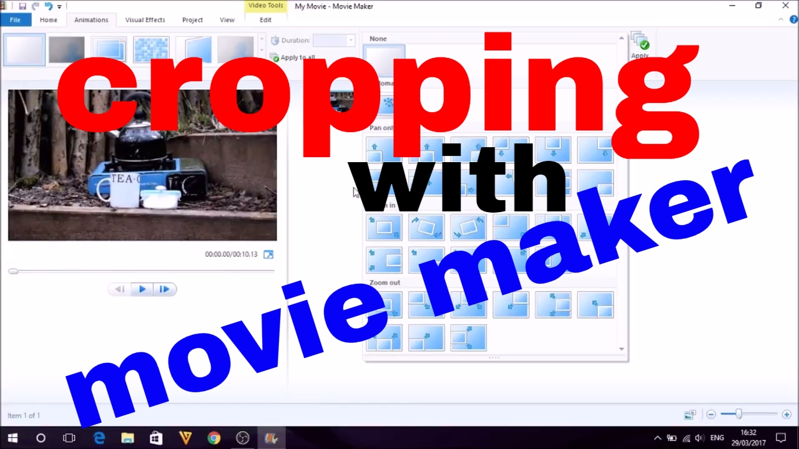Image resolution: width=799 pixels, height=449 pixels.
Task: Click the ENG language indicator
Action: click(x=717, y=438)
